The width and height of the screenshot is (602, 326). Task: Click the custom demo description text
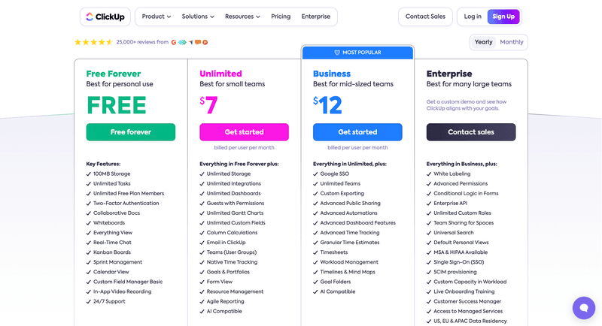coord(466,105)
